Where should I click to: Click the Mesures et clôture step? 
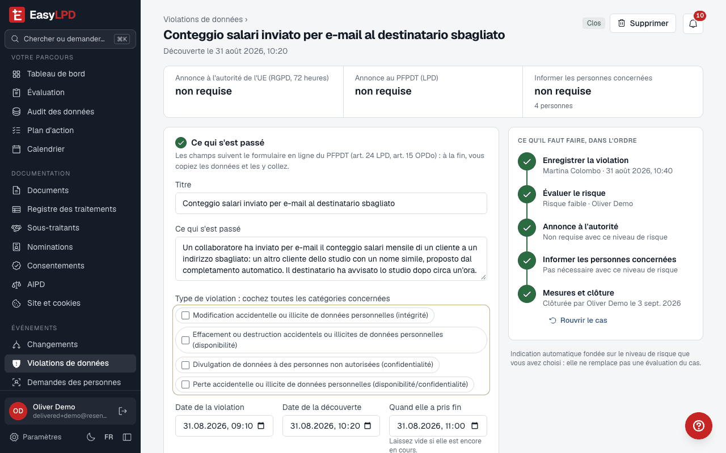tap(579, 293)
